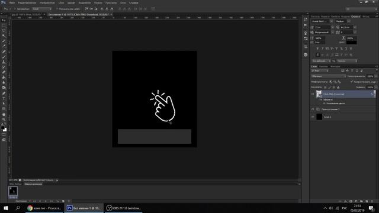Switch to the Каналы tab
The width and height of the screenshot is (379, 213).
(323, 66)
